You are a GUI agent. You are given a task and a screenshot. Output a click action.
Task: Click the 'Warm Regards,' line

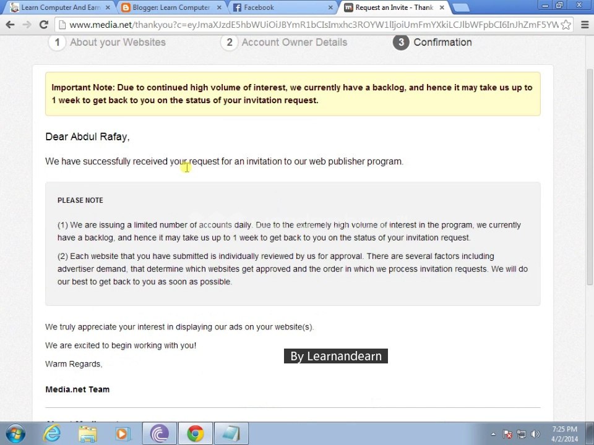point(74,364)
